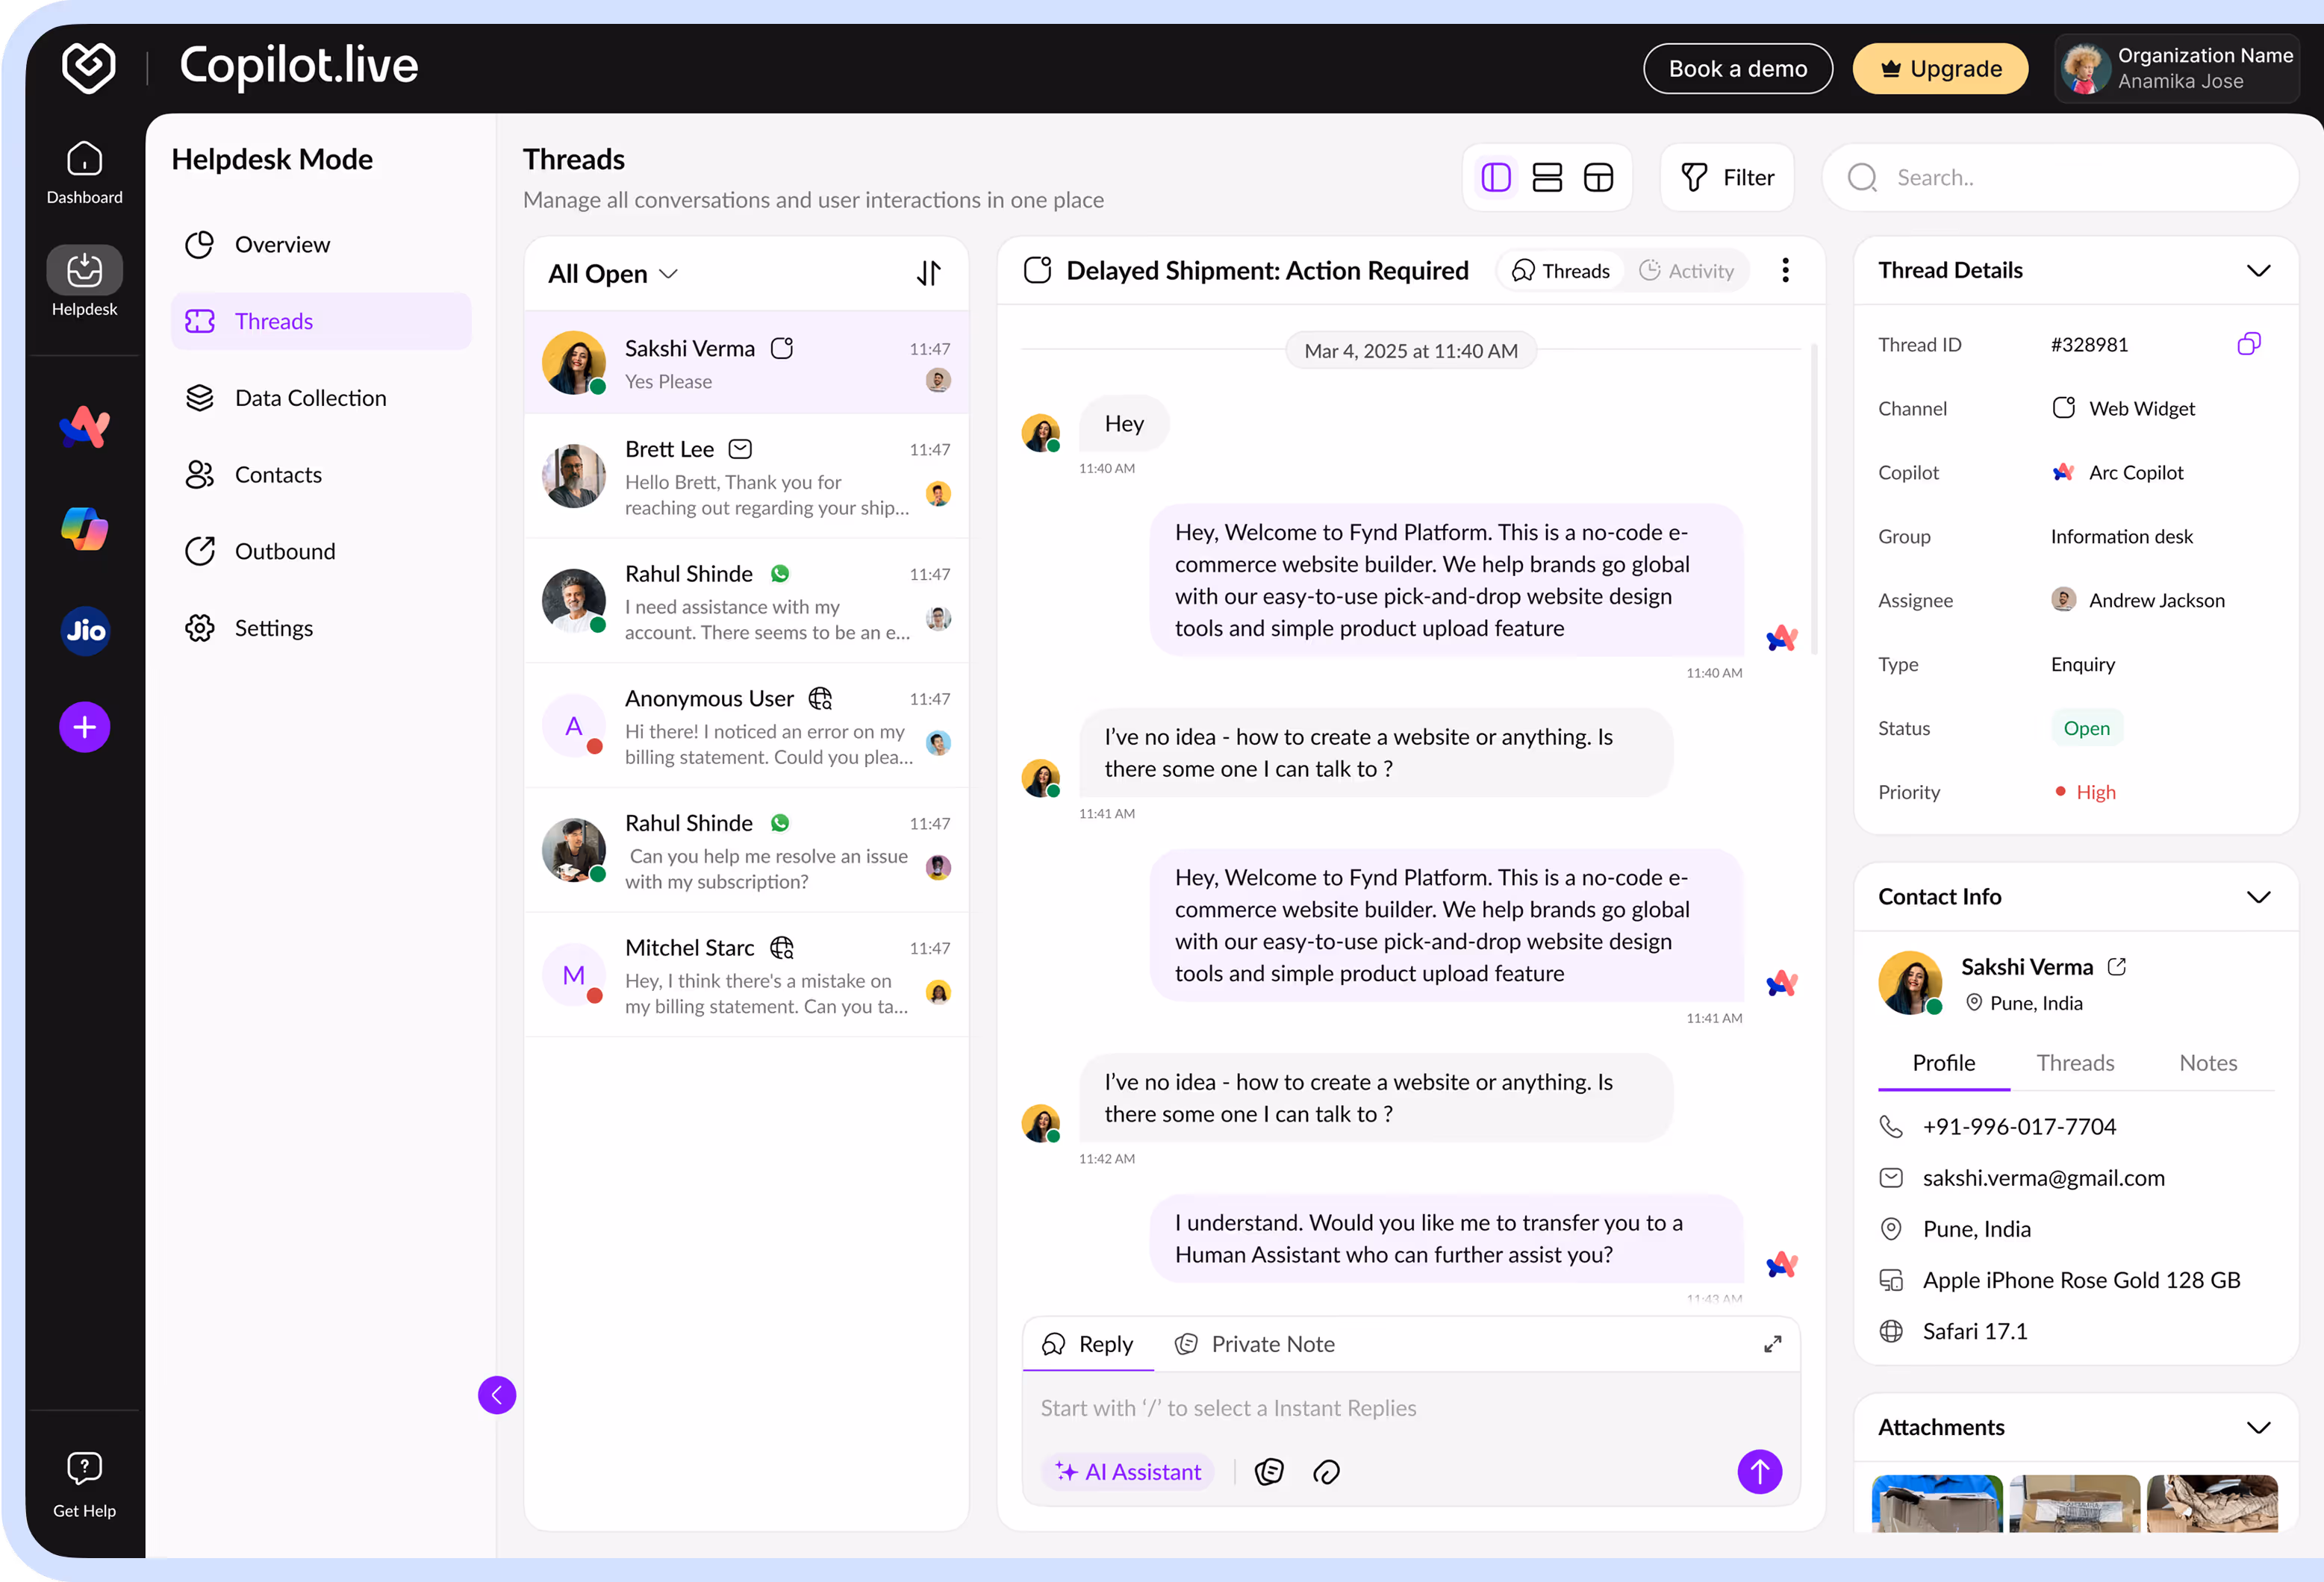This screenshot has height=1582, width=2324.
Task: Open Sakshi Verma's profile external link icon
Action: click(x=2116, y=966)
